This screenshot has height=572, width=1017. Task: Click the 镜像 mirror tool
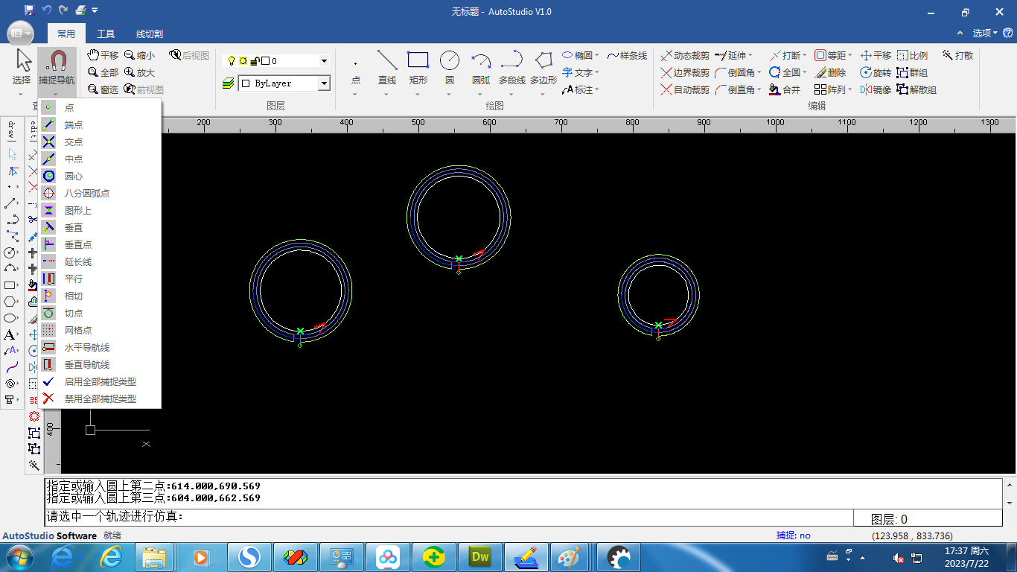tap(876, 89)
